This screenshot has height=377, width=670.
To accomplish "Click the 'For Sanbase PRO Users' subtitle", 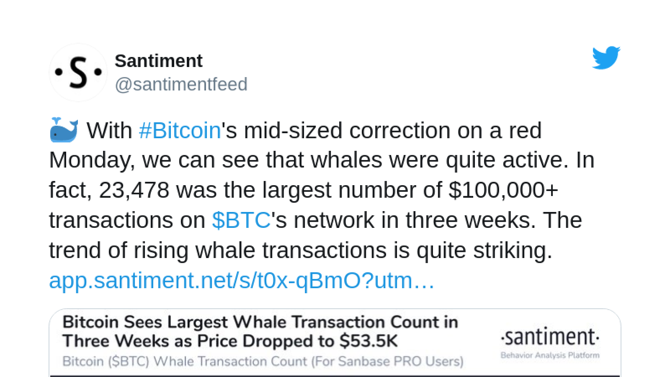I will pyautogui.click(x=387, y=361).
